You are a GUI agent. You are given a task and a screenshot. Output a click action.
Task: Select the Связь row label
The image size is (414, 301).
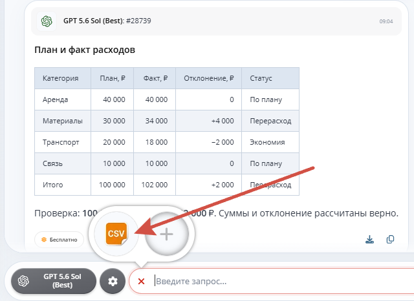pos(52,163)
